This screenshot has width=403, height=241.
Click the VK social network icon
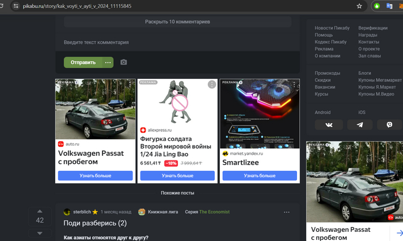[329, 125]
